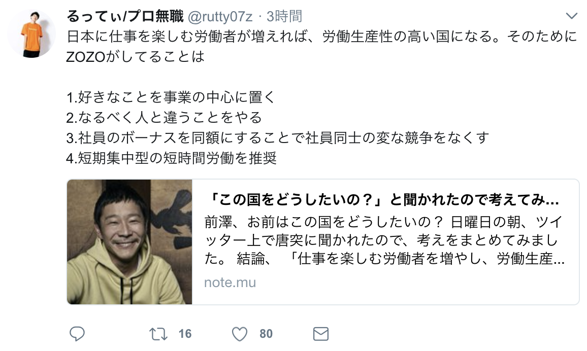The height and width of the screenshot is (351, 587).
Task: View the like count of 80
Action: pos(266,334)
